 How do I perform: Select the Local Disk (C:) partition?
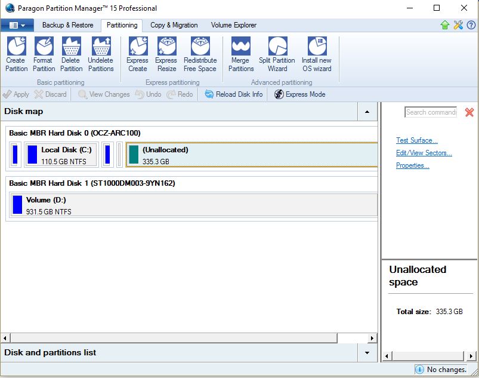(61, 155)
